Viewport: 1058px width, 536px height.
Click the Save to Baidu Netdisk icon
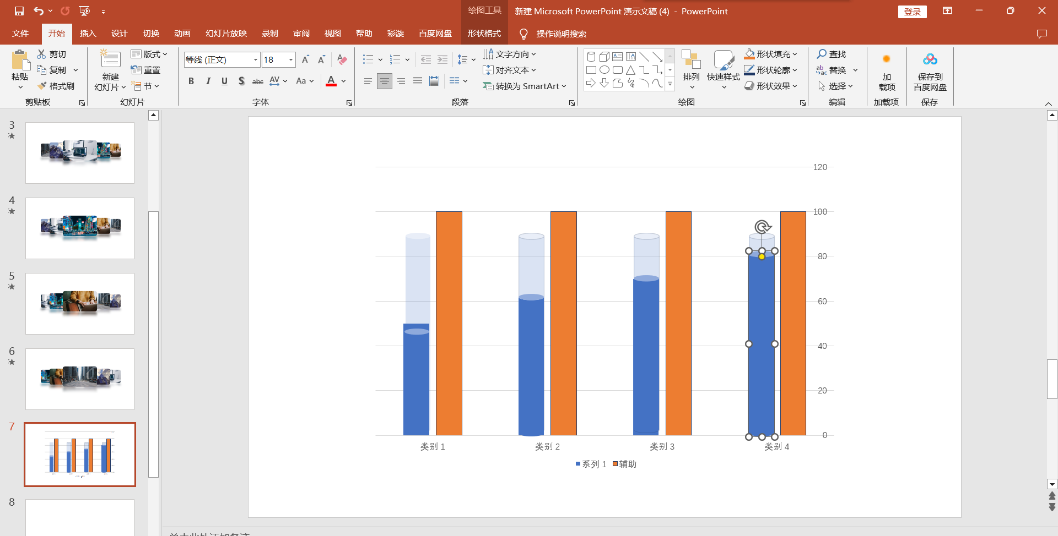pos(930,59)
